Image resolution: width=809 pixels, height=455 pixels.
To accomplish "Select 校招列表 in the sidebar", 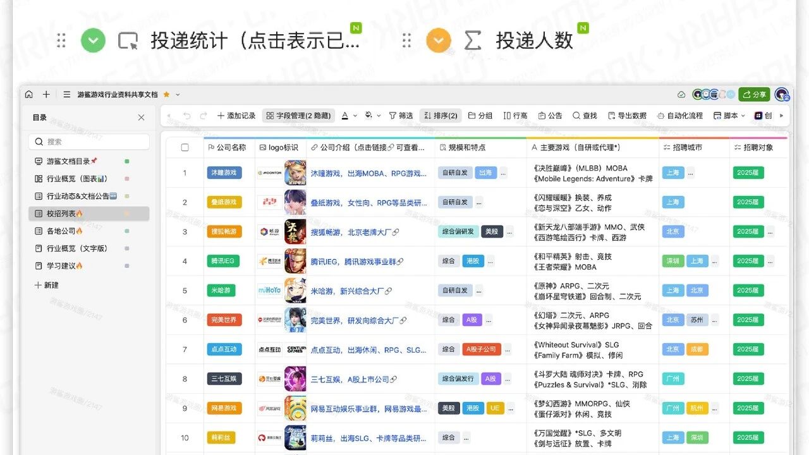I will click(89, 214).
